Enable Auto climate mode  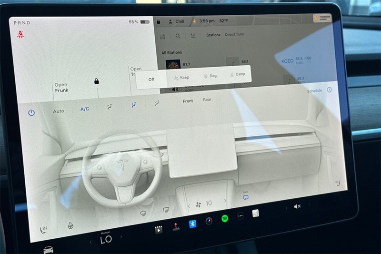(x=59, y=111)
